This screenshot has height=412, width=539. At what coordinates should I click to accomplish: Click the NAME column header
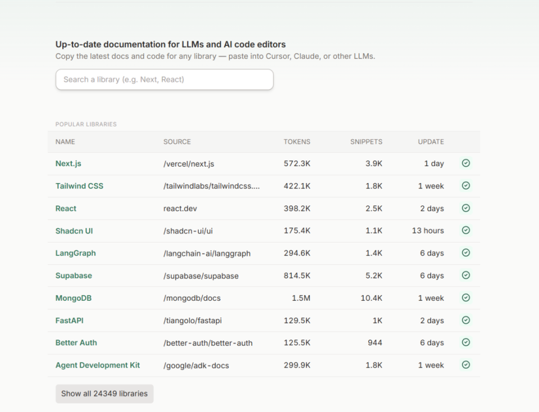(x=65, y=141)
